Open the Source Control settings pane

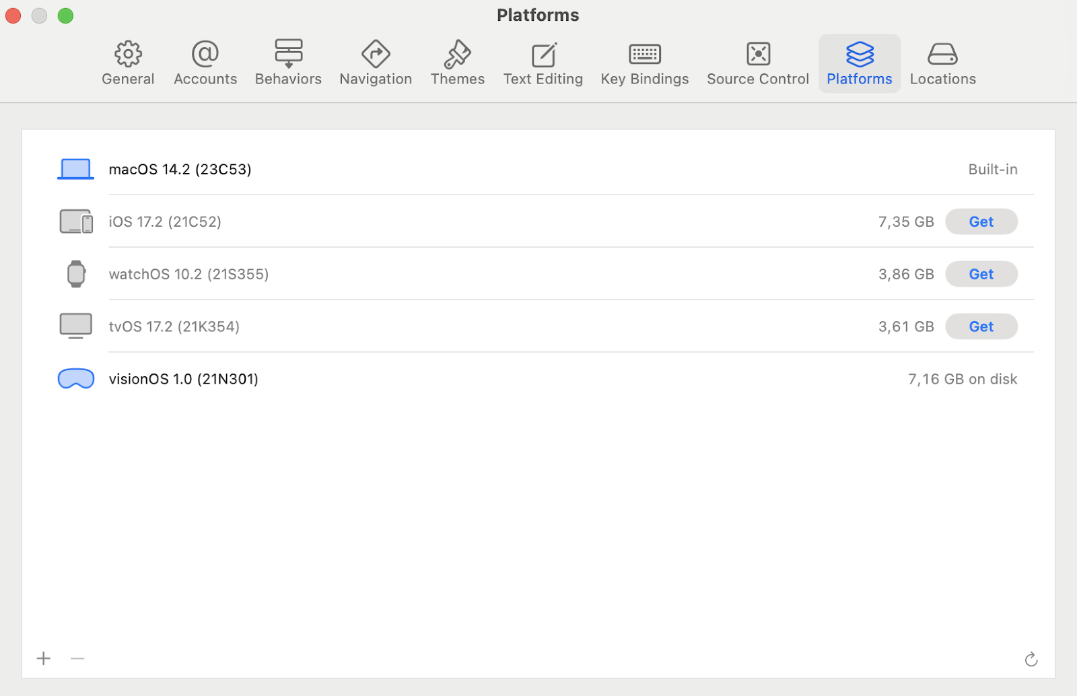coord(757,62)
